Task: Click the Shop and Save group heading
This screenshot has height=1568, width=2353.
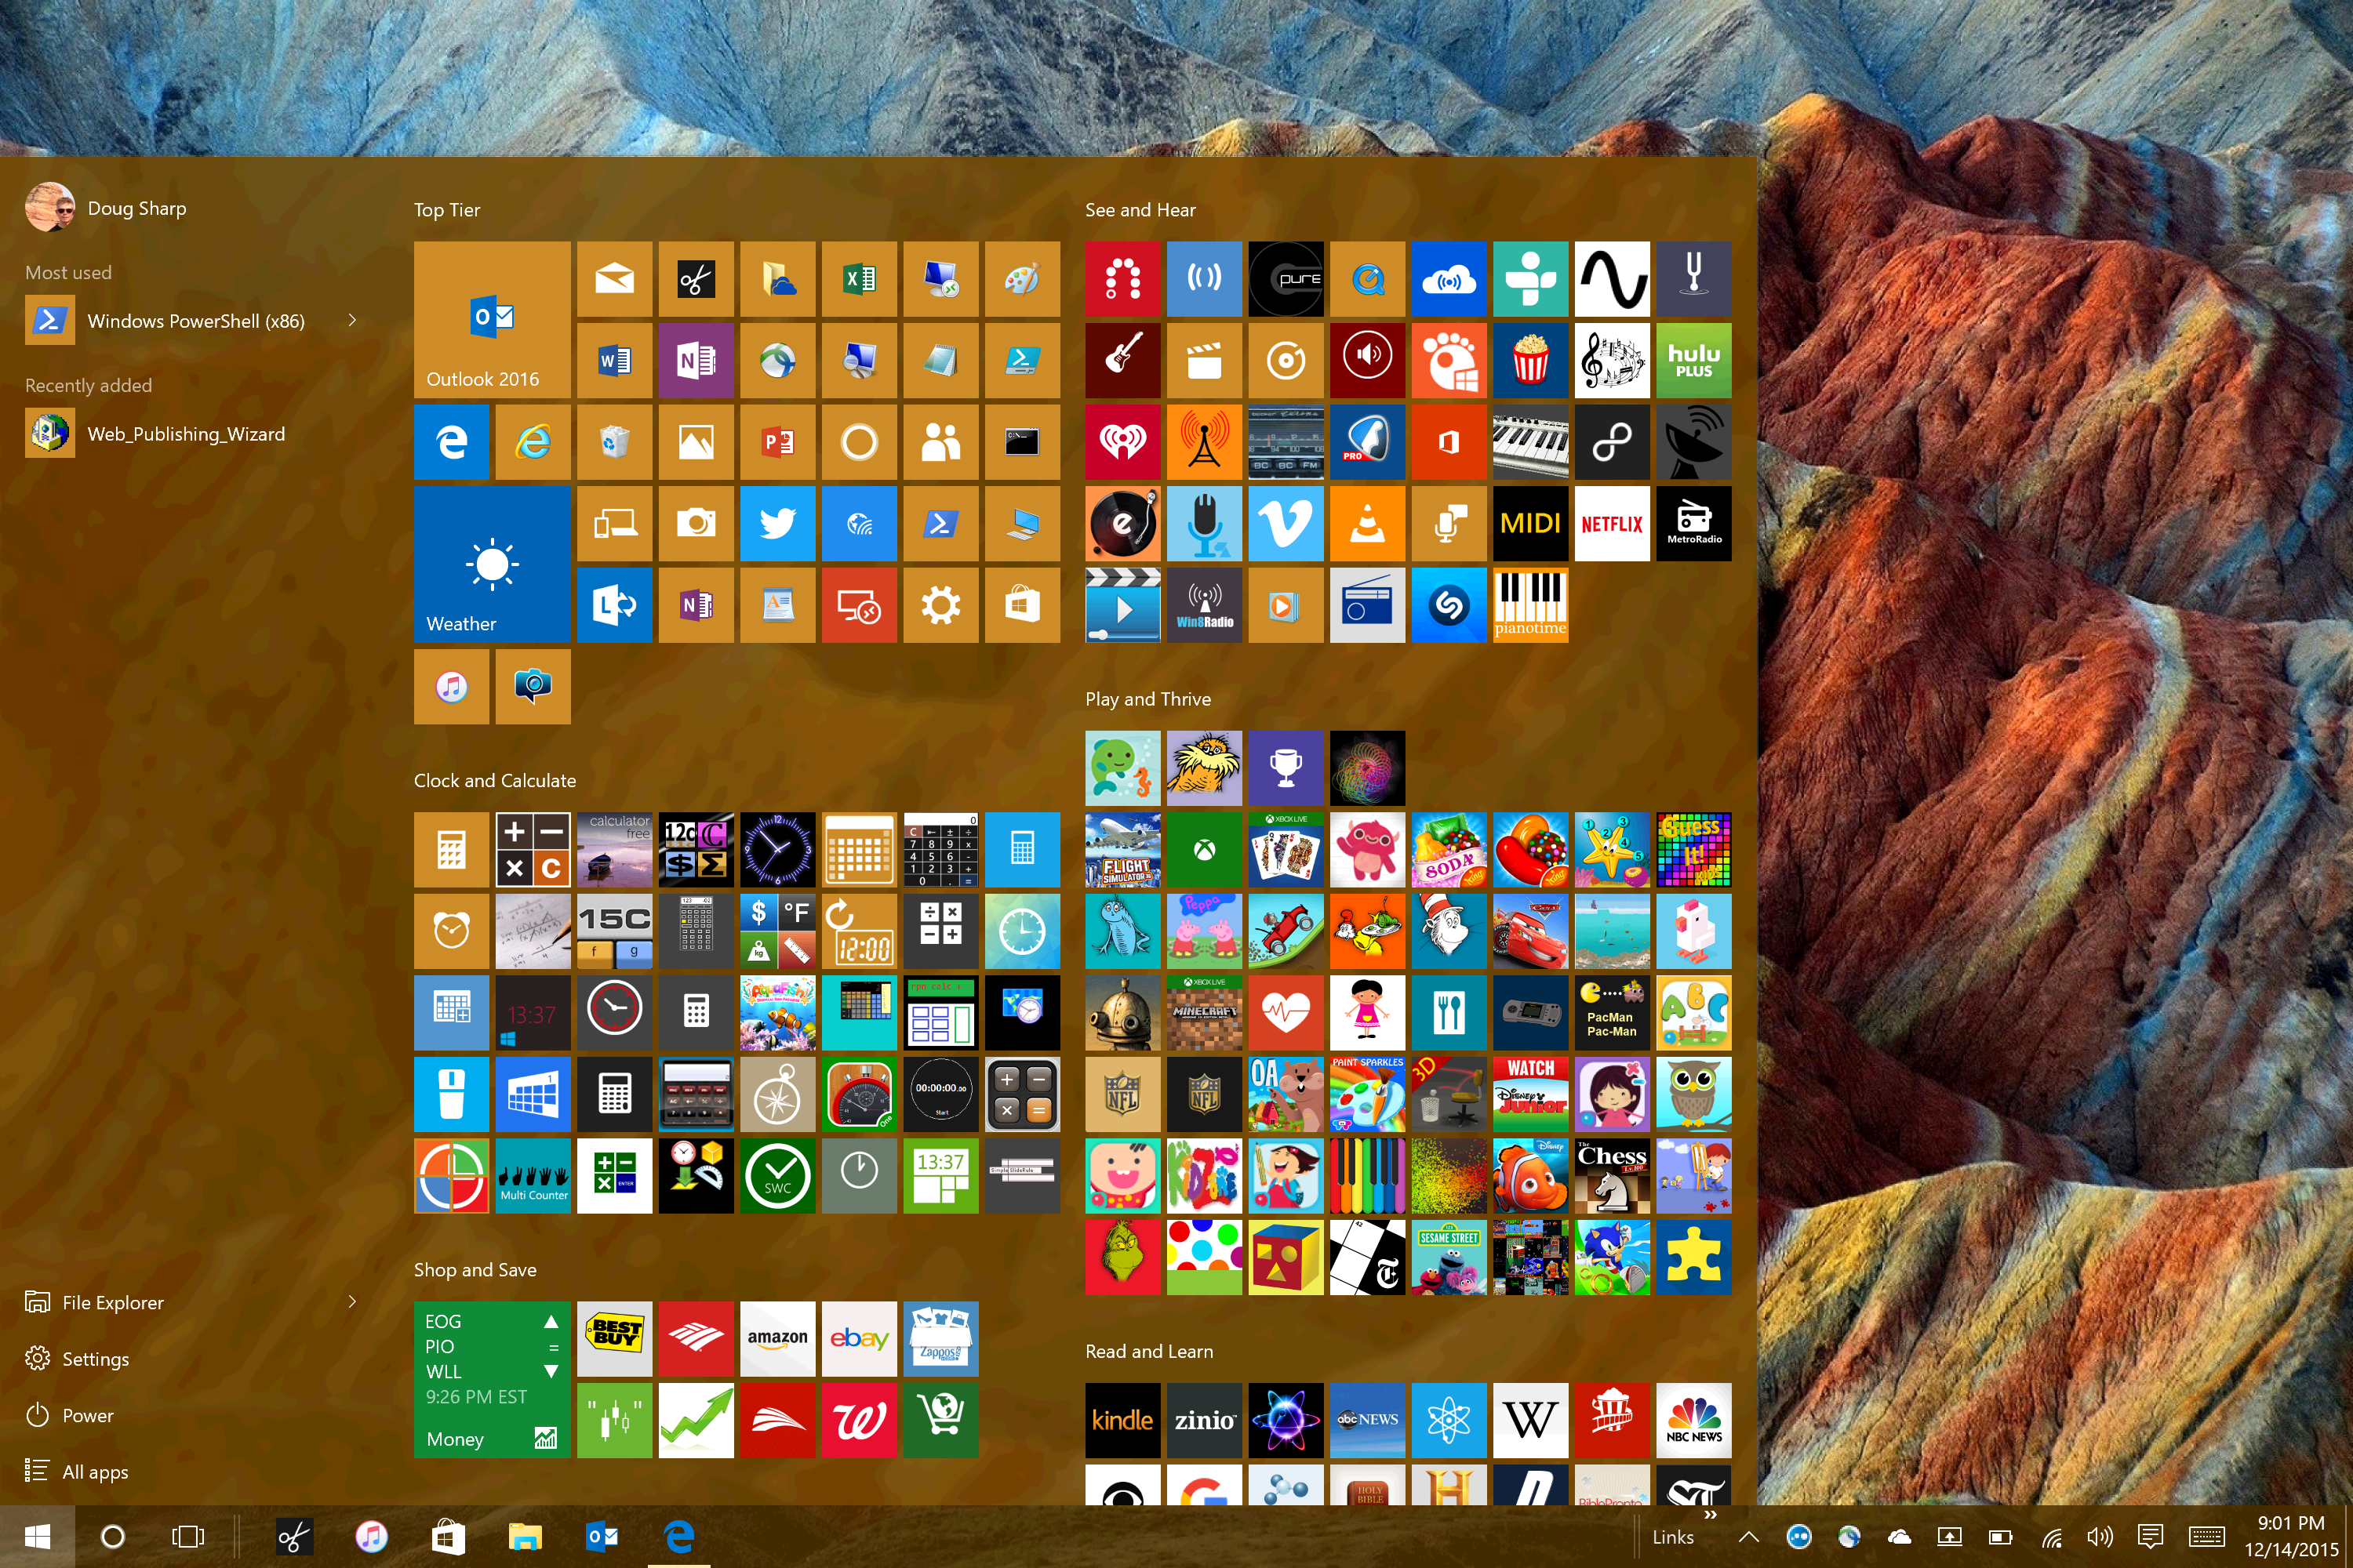Action: point(475,1269)
